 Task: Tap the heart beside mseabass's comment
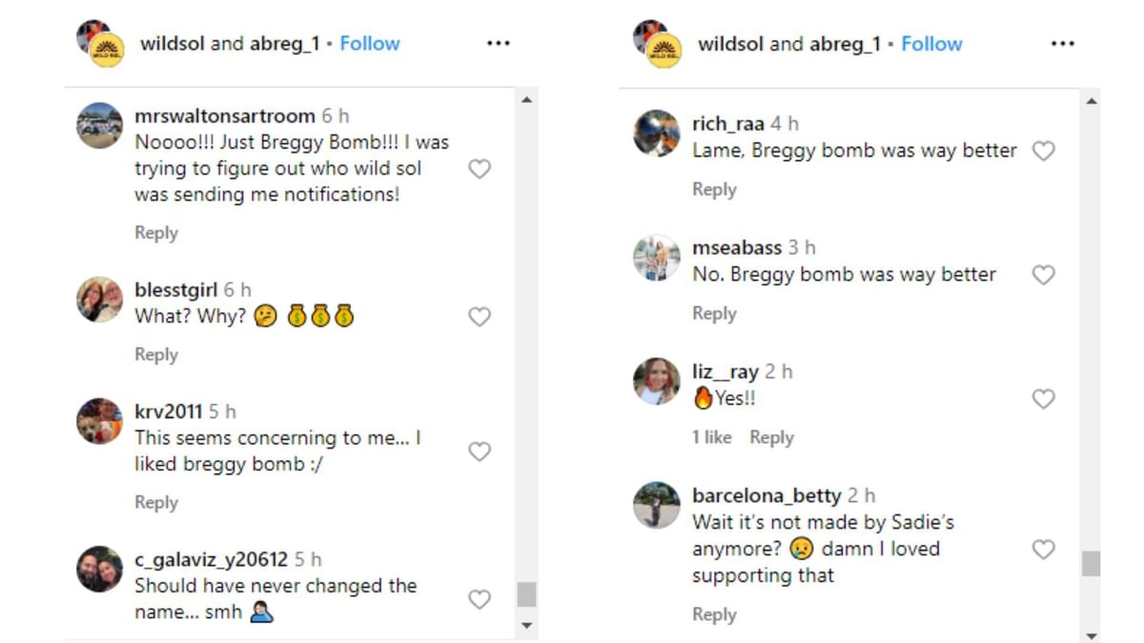tap(1043, 275)
